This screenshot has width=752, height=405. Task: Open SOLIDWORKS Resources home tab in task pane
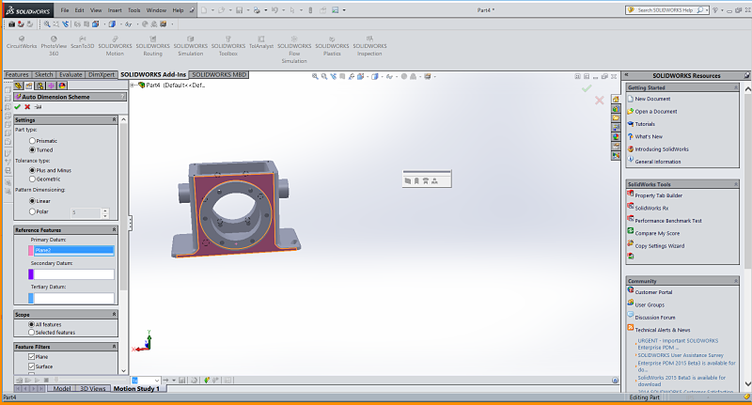pos(616,100)
